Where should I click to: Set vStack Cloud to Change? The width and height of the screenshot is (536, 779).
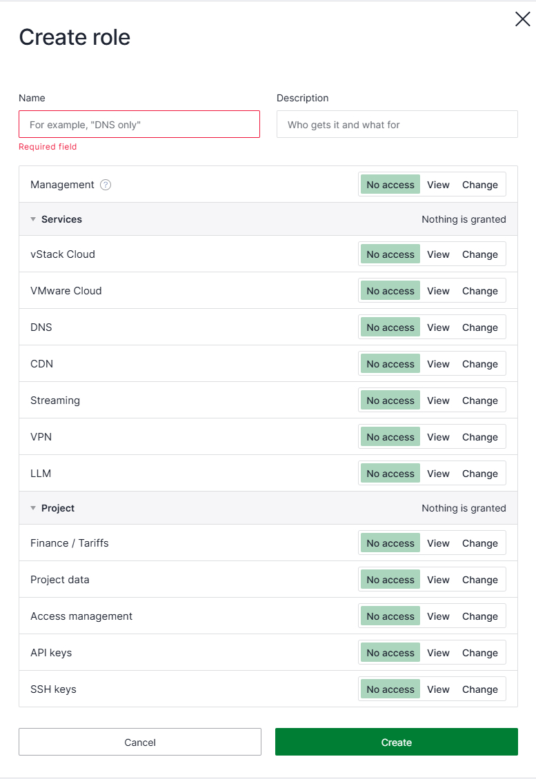(480, 254)
